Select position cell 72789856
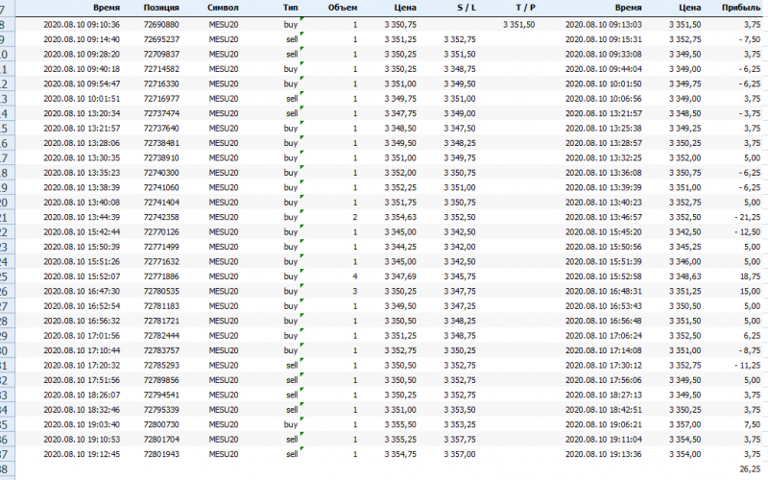 click(161, 380)
